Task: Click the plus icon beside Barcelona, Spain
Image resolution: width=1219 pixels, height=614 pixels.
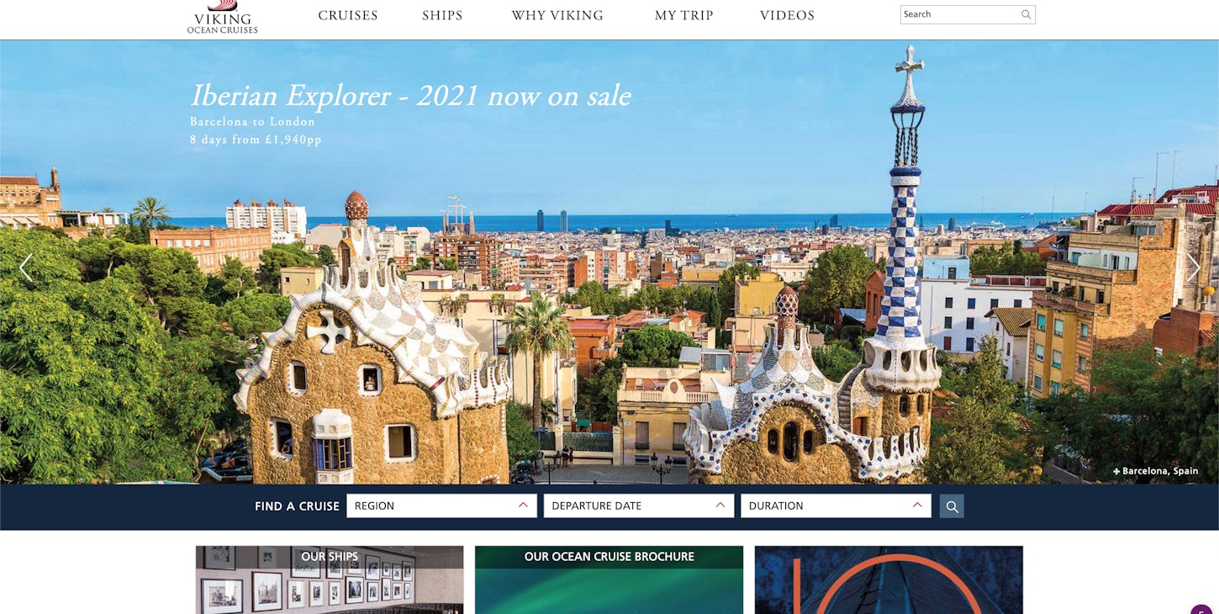Action: click(1116, 472)
